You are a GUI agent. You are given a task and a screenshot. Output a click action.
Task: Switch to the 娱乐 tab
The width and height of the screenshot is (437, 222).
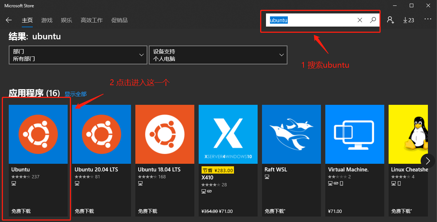(67, 20)
